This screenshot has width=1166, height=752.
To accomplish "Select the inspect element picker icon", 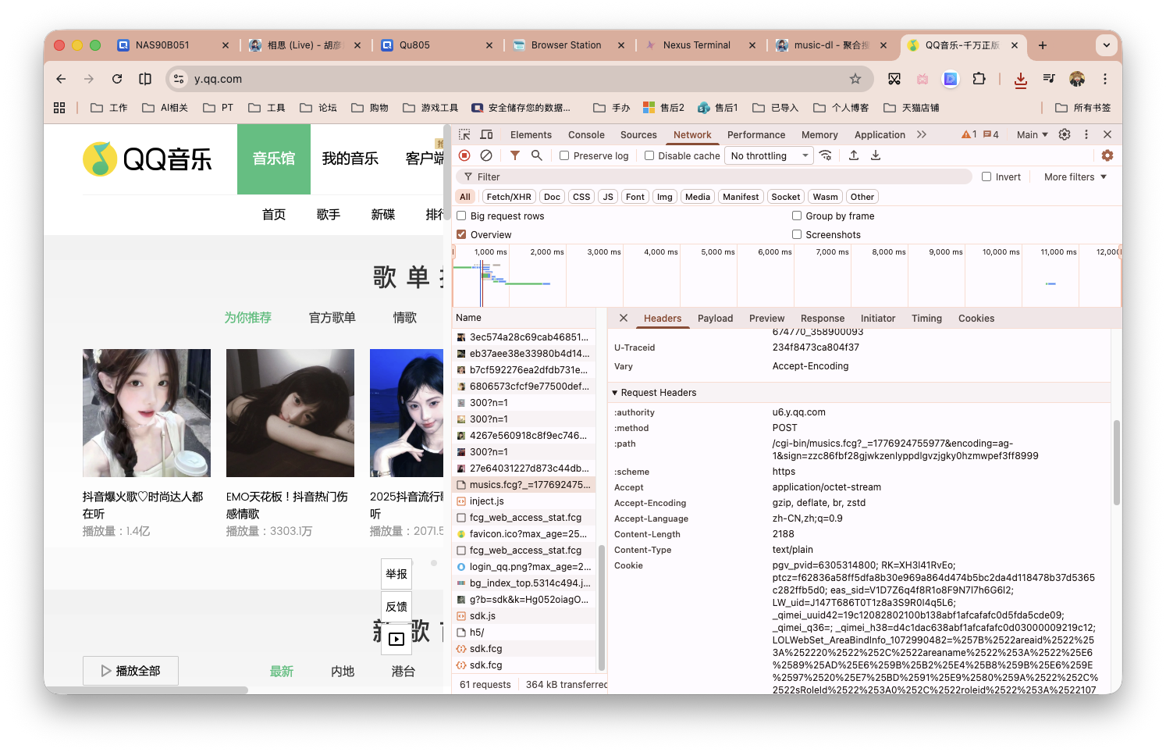I will click(x=464, y=134).
